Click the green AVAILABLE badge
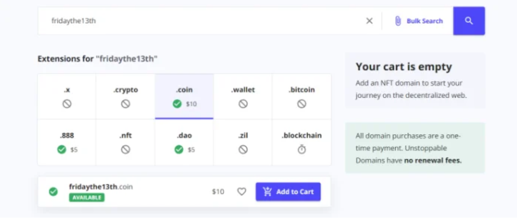The image size is (517, 218). (x=87, y=197)
